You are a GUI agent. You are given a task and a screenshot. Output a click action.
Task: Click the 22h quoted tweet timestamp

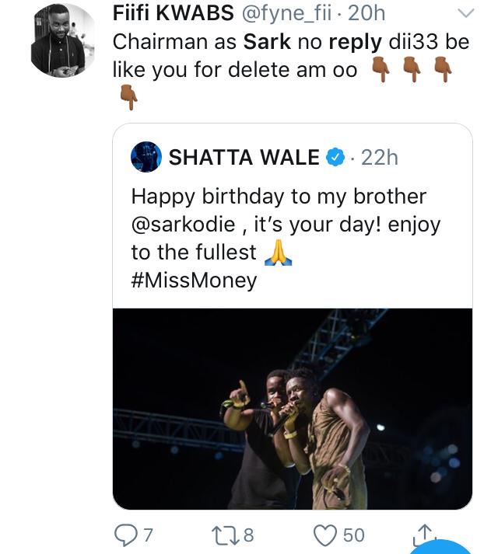click(380, 157)
